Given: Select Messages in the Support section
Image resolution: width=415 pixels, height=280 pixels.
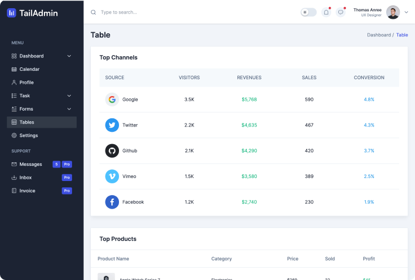Looking at the screenshot, I should pyautogui.click(x=30, y=165).
